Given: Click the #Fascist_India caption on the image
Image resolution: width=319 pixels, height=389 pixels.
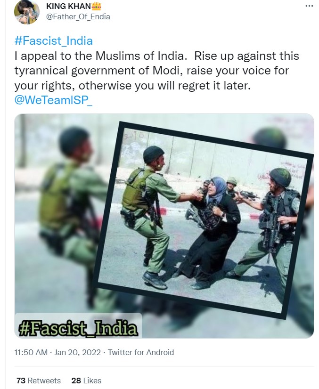Looking at the screenshot, I should pyautogui.click(x=78, y=327).
